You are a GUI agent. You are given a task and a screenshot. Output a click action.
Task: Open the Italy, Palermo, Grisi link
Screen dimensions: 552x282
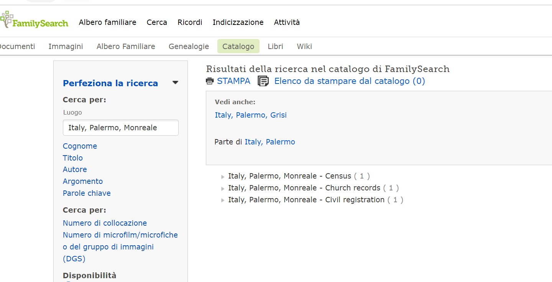point(251,115)
